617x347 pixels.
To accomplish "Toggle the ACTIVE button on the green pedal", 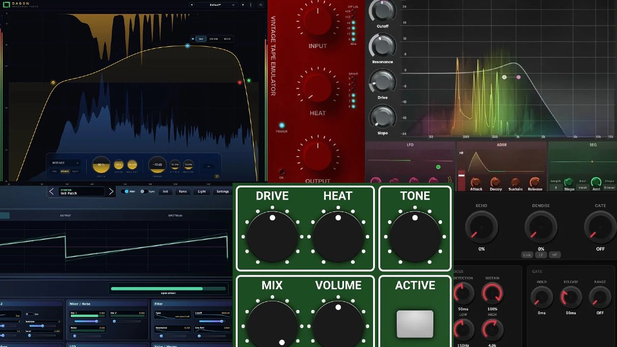I will 415,324.
